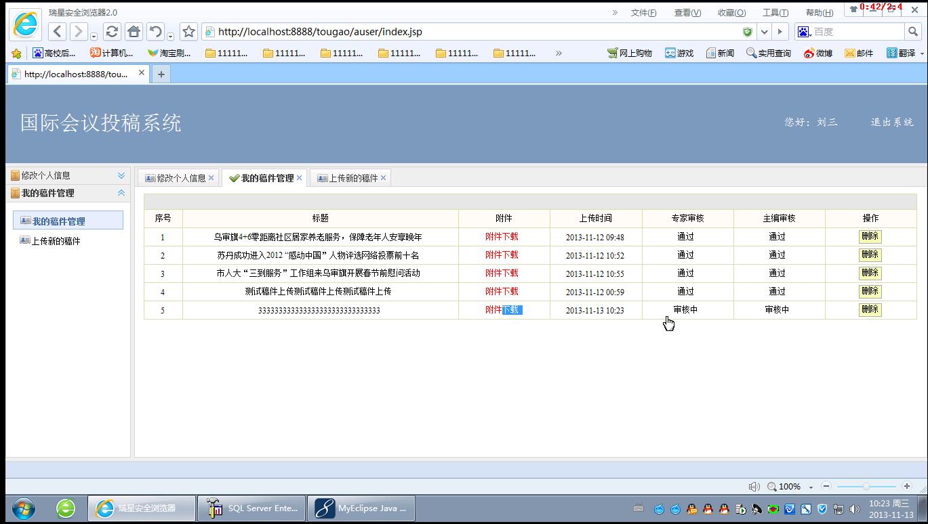The width and height of the screenshot is (928, 524).
Task: Open 游戏 shortcut
Action: [679, 53]
